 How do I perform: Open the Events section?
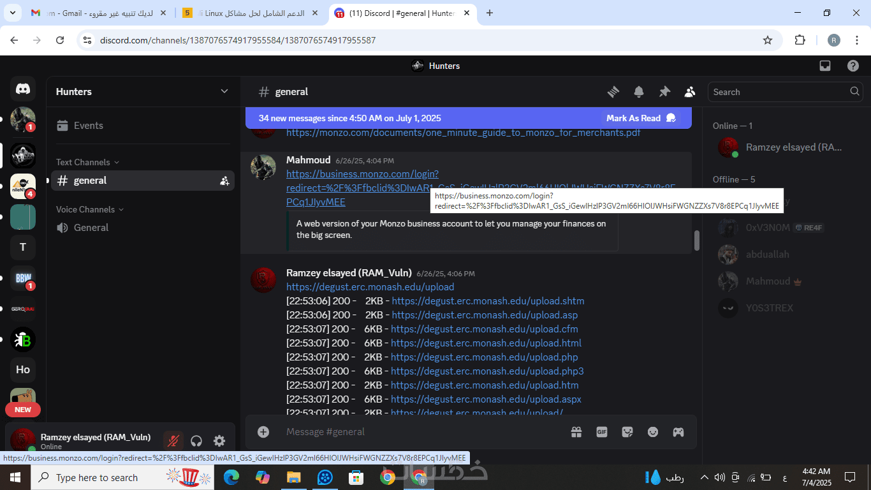point(143,126)
